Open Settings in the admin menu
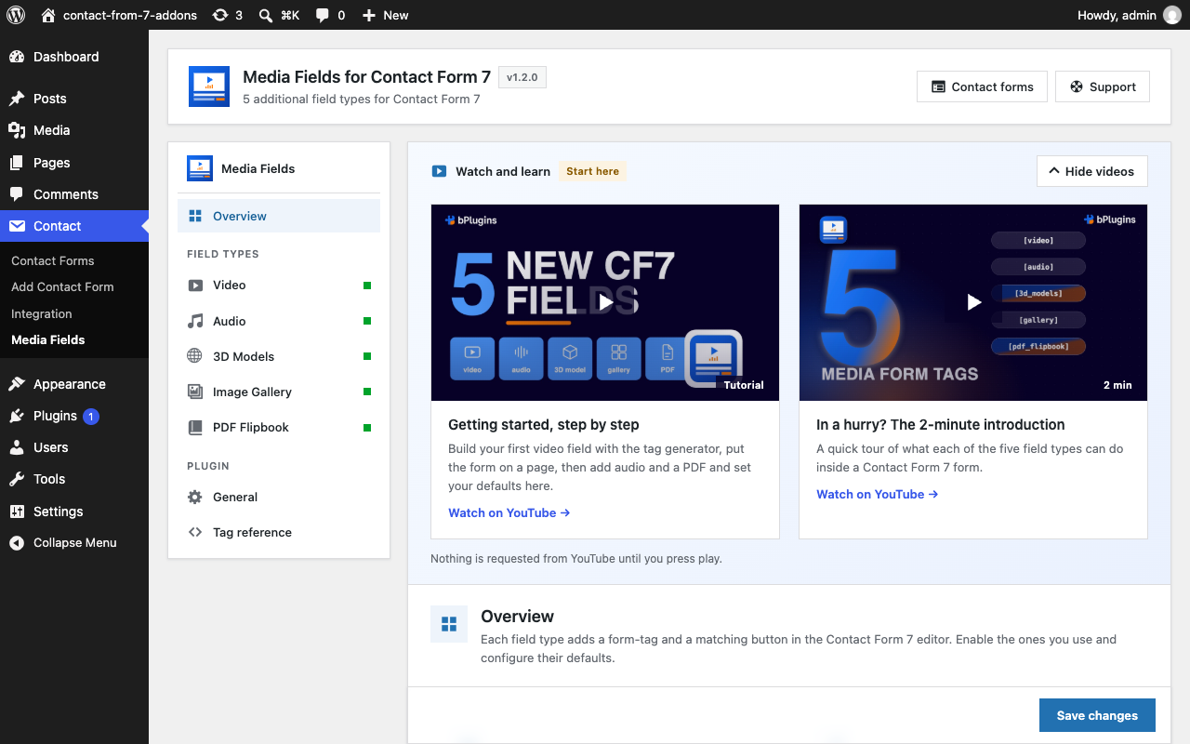This screenshot has height=744, width=1190. (74, 511)
